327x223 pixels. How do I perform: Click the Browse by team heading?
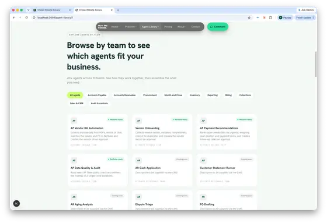109,56
